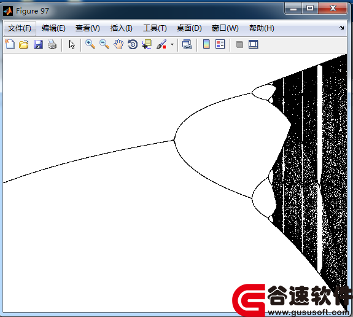
Task: Select the Pan hand tool
Action: [x=118, y=44]
